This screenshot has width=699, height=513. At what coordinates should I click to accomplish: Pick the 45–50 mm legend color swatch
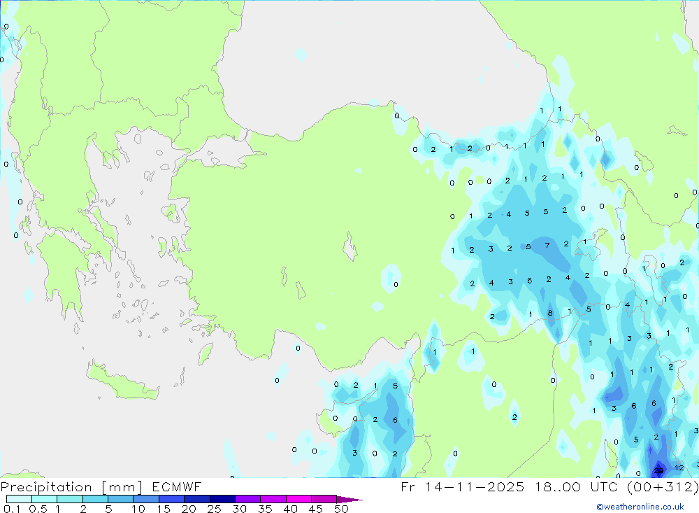coord(324,499)
